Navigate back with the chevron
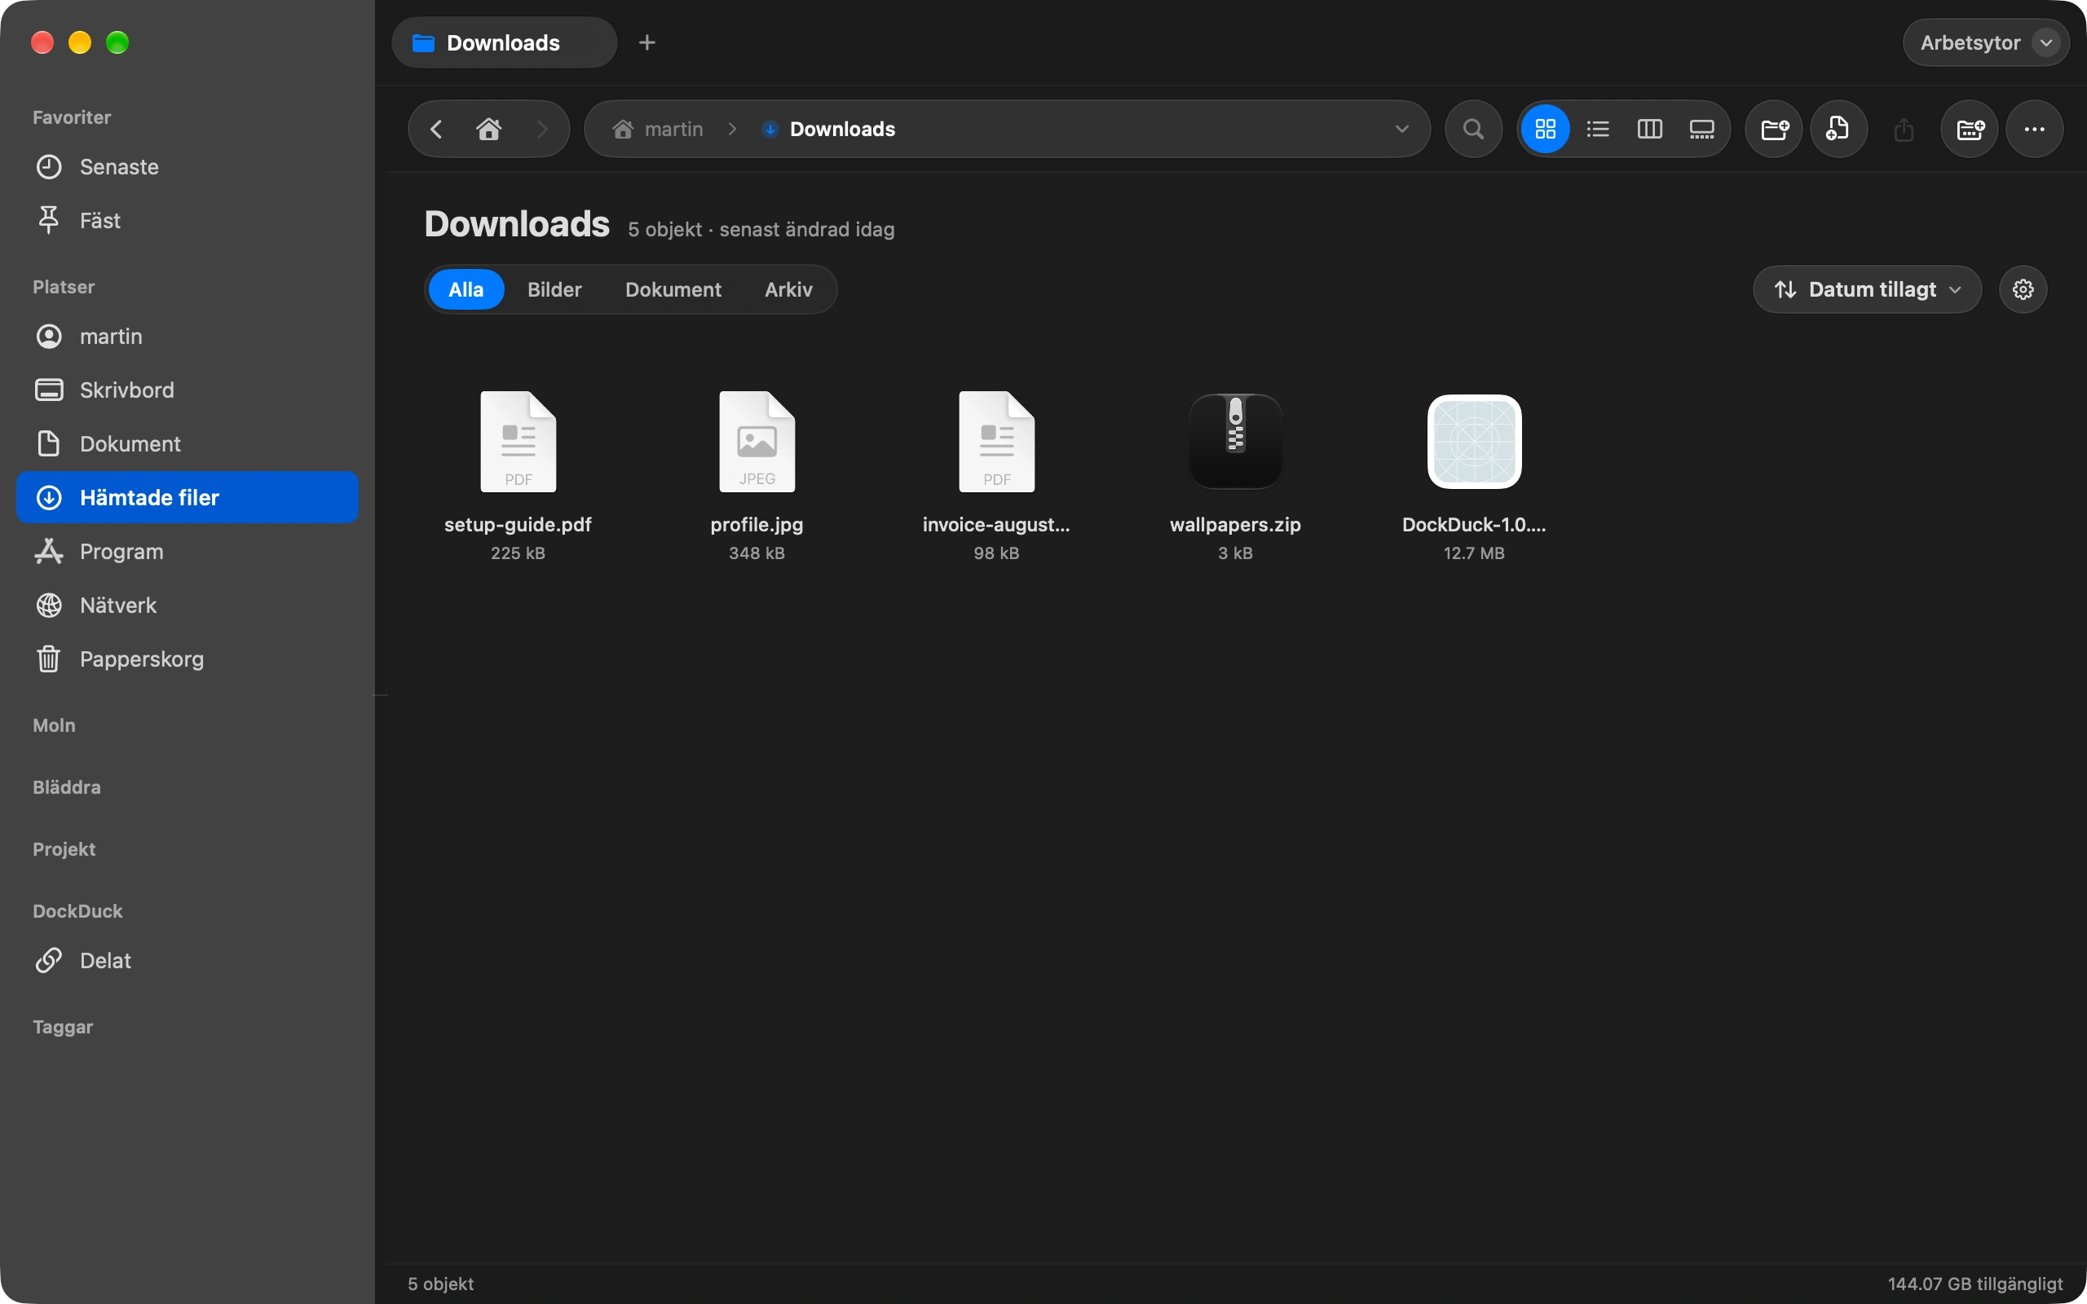 (436, 130)
